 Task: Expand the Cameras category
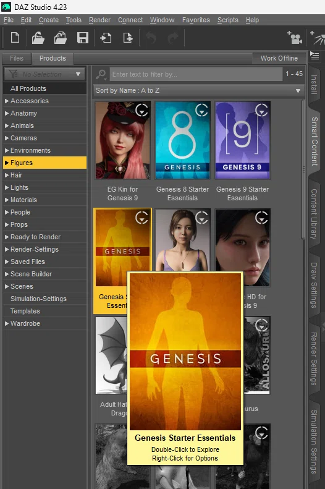(7, 138)
